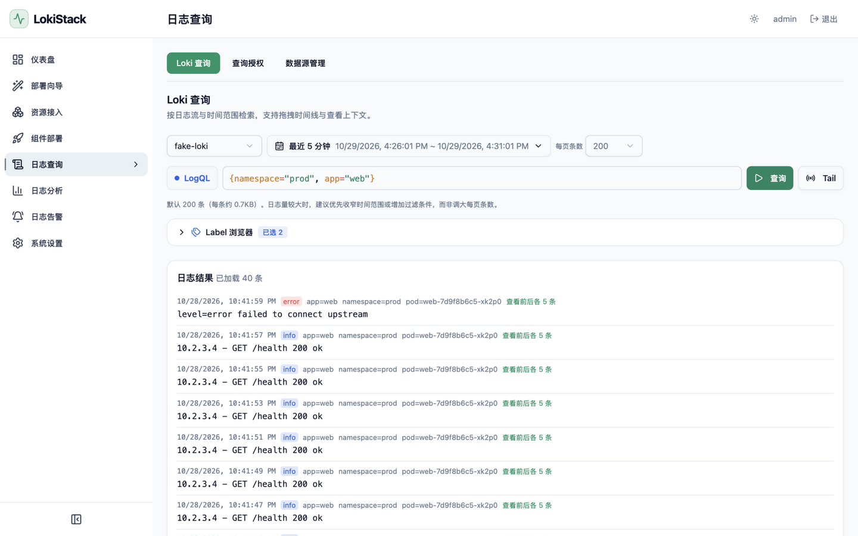The height and width of the screenshot is (536, 858).
Task: Click the 日志查询 sidebar icon
Action: click(x=18, y=164)
